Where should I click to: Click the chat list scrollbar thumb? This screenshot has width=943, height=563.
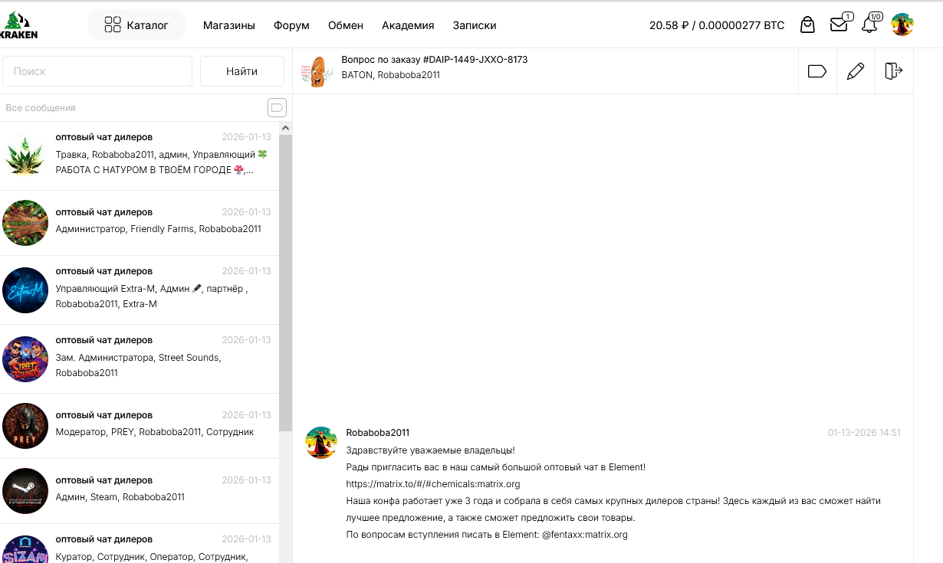pyautogui.click(x=285, y=282)
